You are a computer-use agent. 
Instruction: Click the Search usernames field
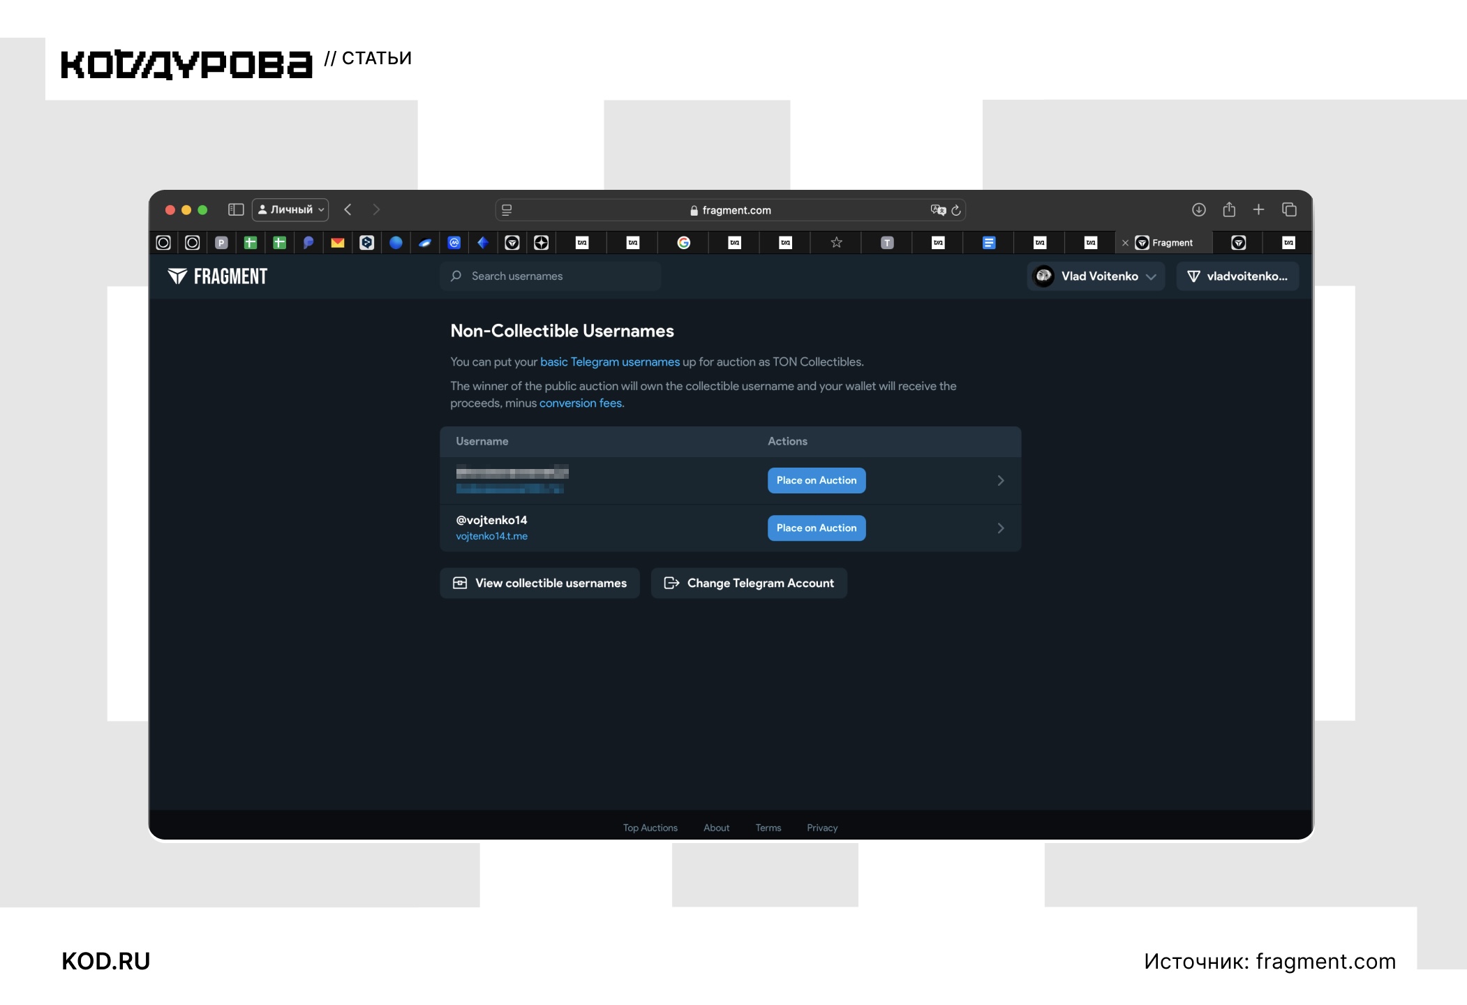(x=551, y=276)
